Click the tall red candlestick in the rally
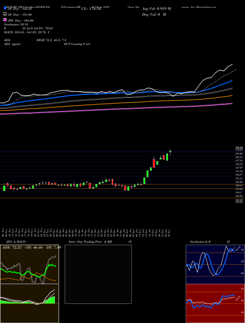This screenshot has width=245, height=323. (154, 163)
